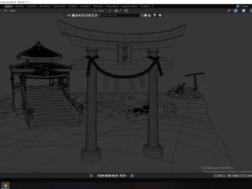Image resolution: width=252 pixels, height=189 pixels.
Task: Jump to the previous keyframe
Action: click(x=102, y=175)
